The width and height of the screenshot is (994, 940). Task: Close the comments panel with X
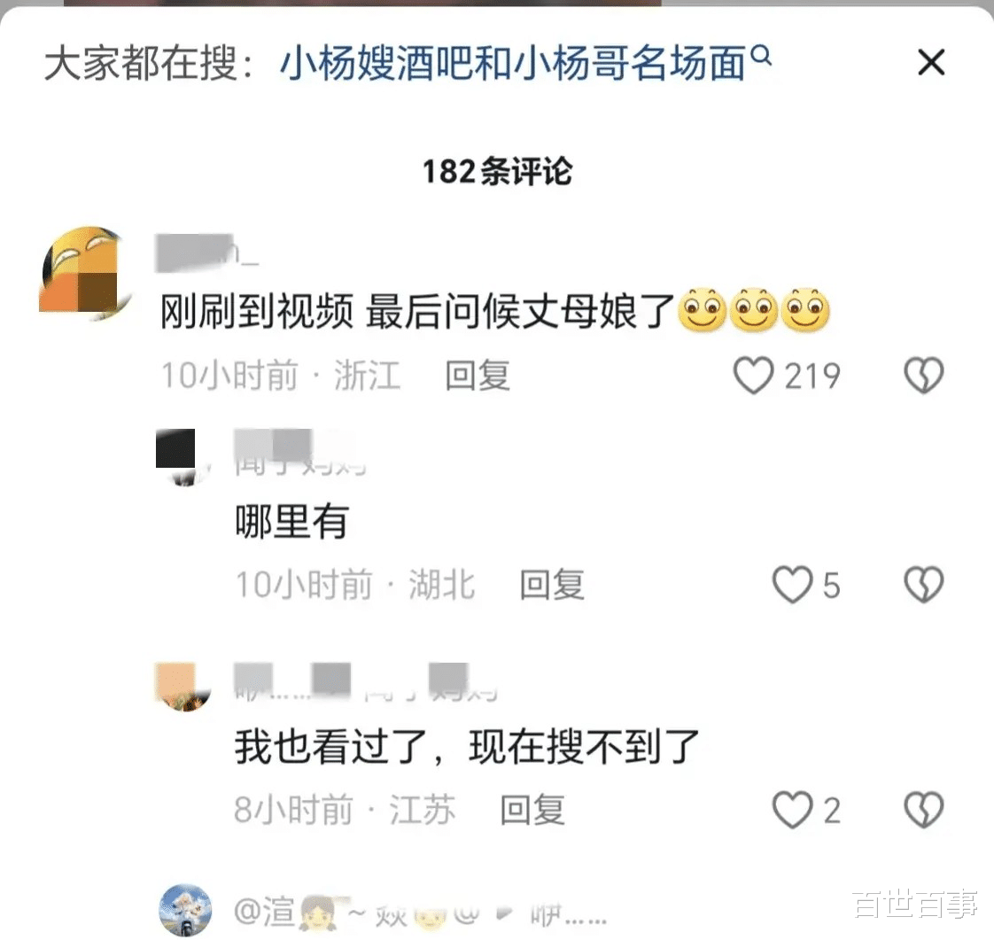931,62
